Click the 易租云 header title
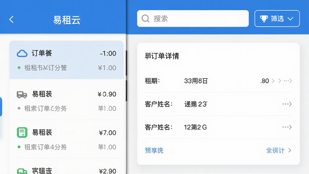Image resolution: width=309 pixels, height=174 pixels. (67, 20)
